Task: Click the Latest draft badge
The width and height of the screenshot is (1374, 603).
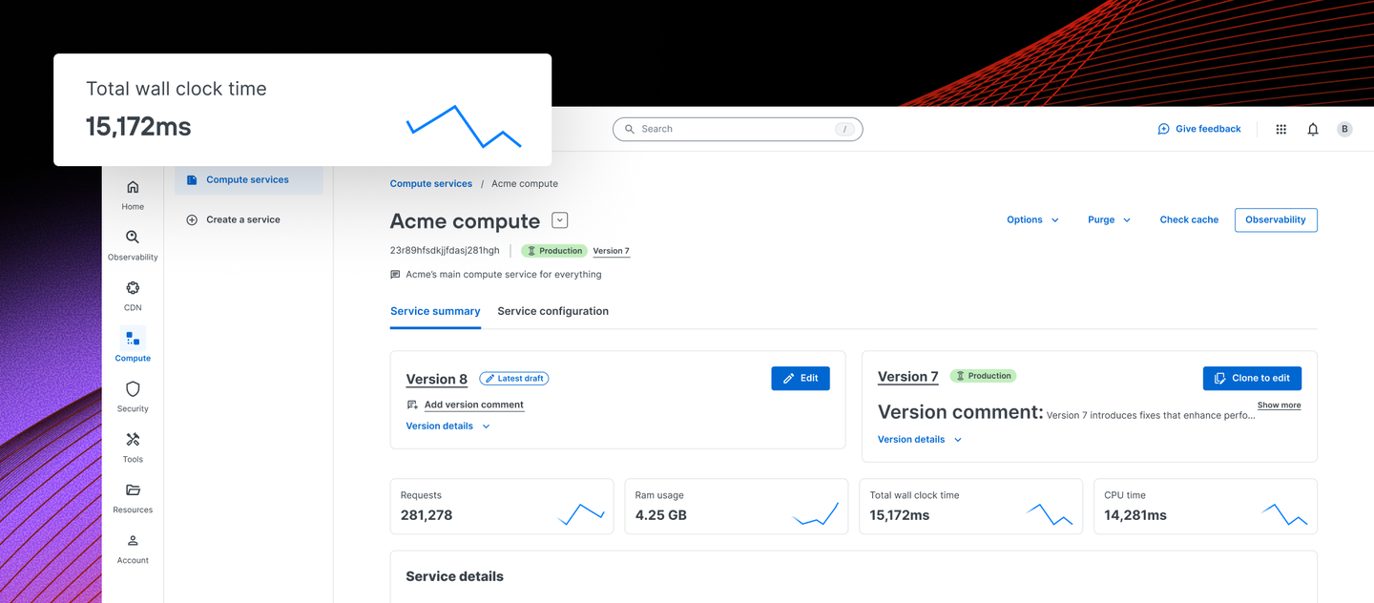Action: [x=514, y=379]
